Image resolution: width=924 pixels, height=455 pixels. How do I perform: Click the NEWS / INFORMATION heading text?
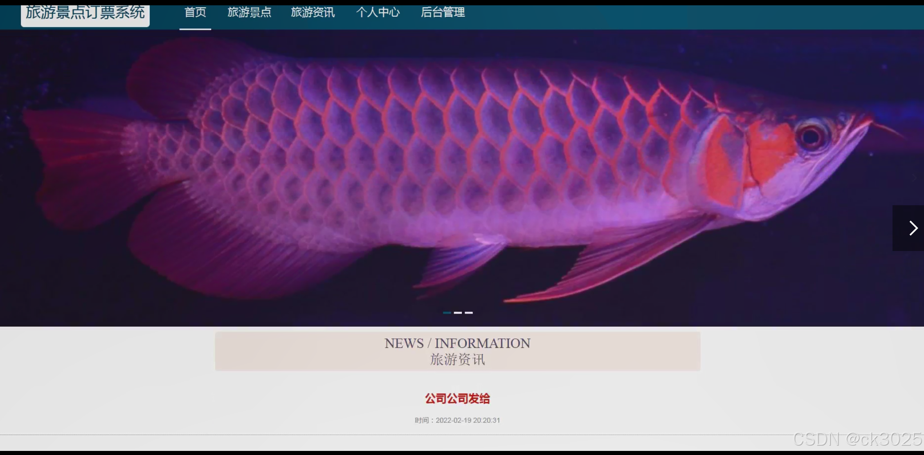click(x=457, y=343)
